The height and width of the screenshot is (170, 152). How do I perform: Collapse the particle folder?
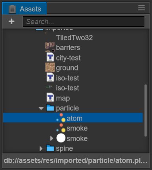[x=41, y=108]
